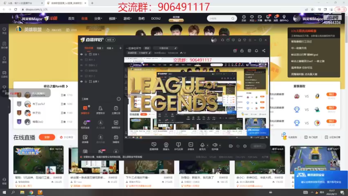The height and width of the screenshot is (196, 348).
Task: Open the 弹幕助手 danmaku assistant tool
Action: (x=85, y=110)
